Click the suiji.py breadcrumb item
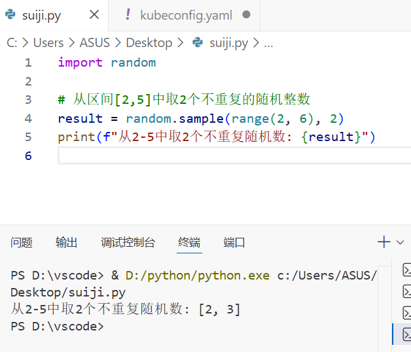 point(228,43)
